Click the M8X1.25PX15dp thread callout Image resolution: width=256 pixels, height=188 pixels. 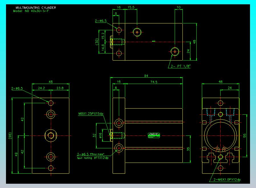click(x=91, y=114)
